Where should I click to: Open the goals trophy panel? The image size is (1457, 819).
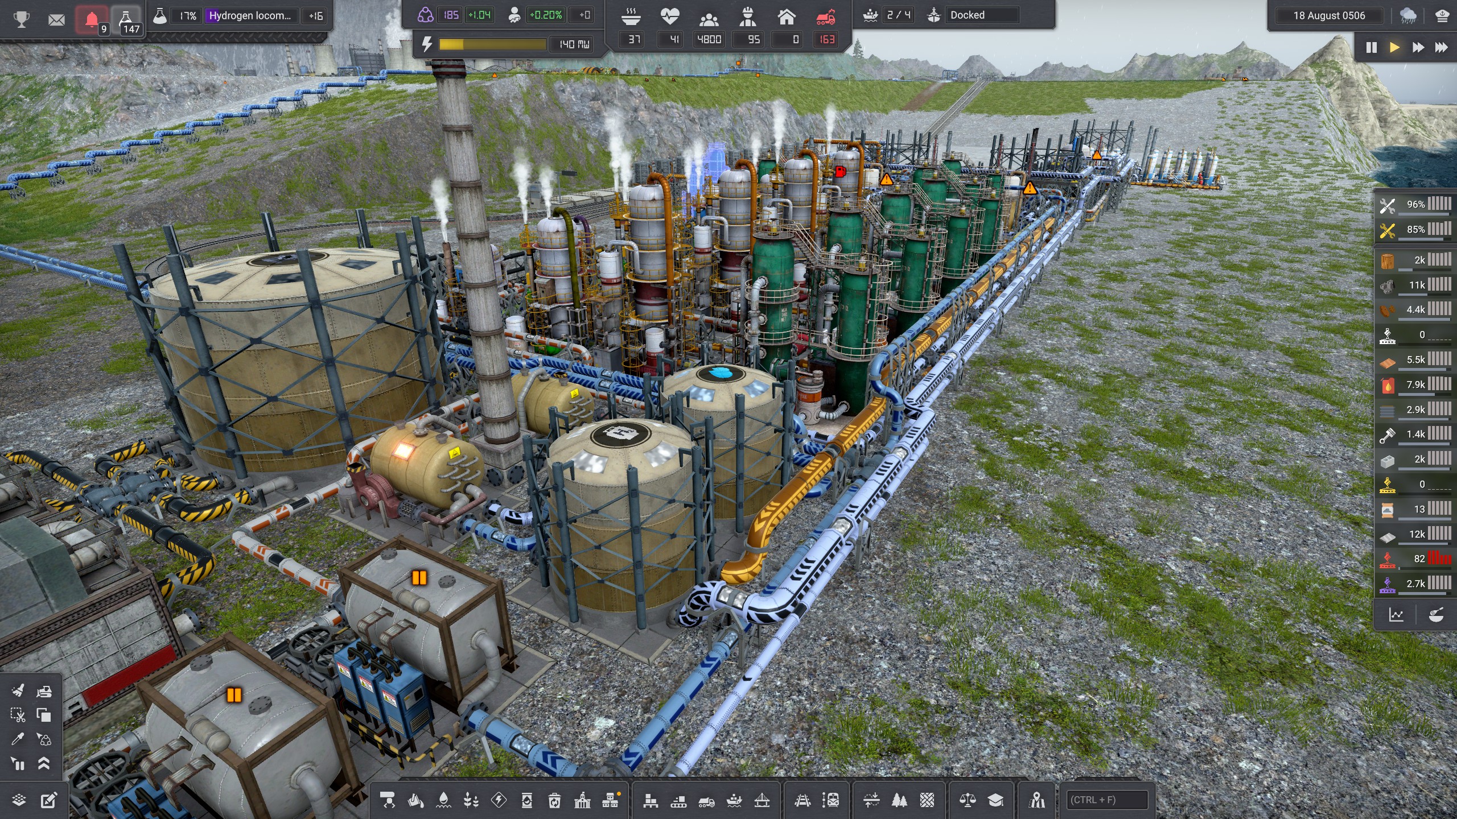(x=22, y=19)
